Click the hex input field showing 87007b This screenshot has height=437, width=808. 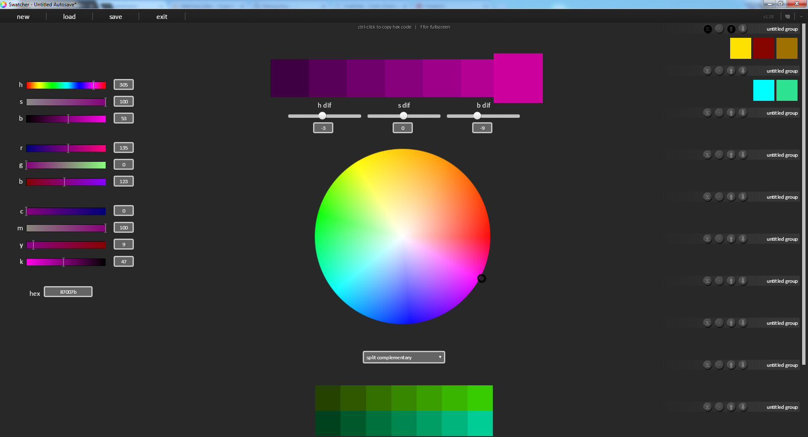pos(68,291)
